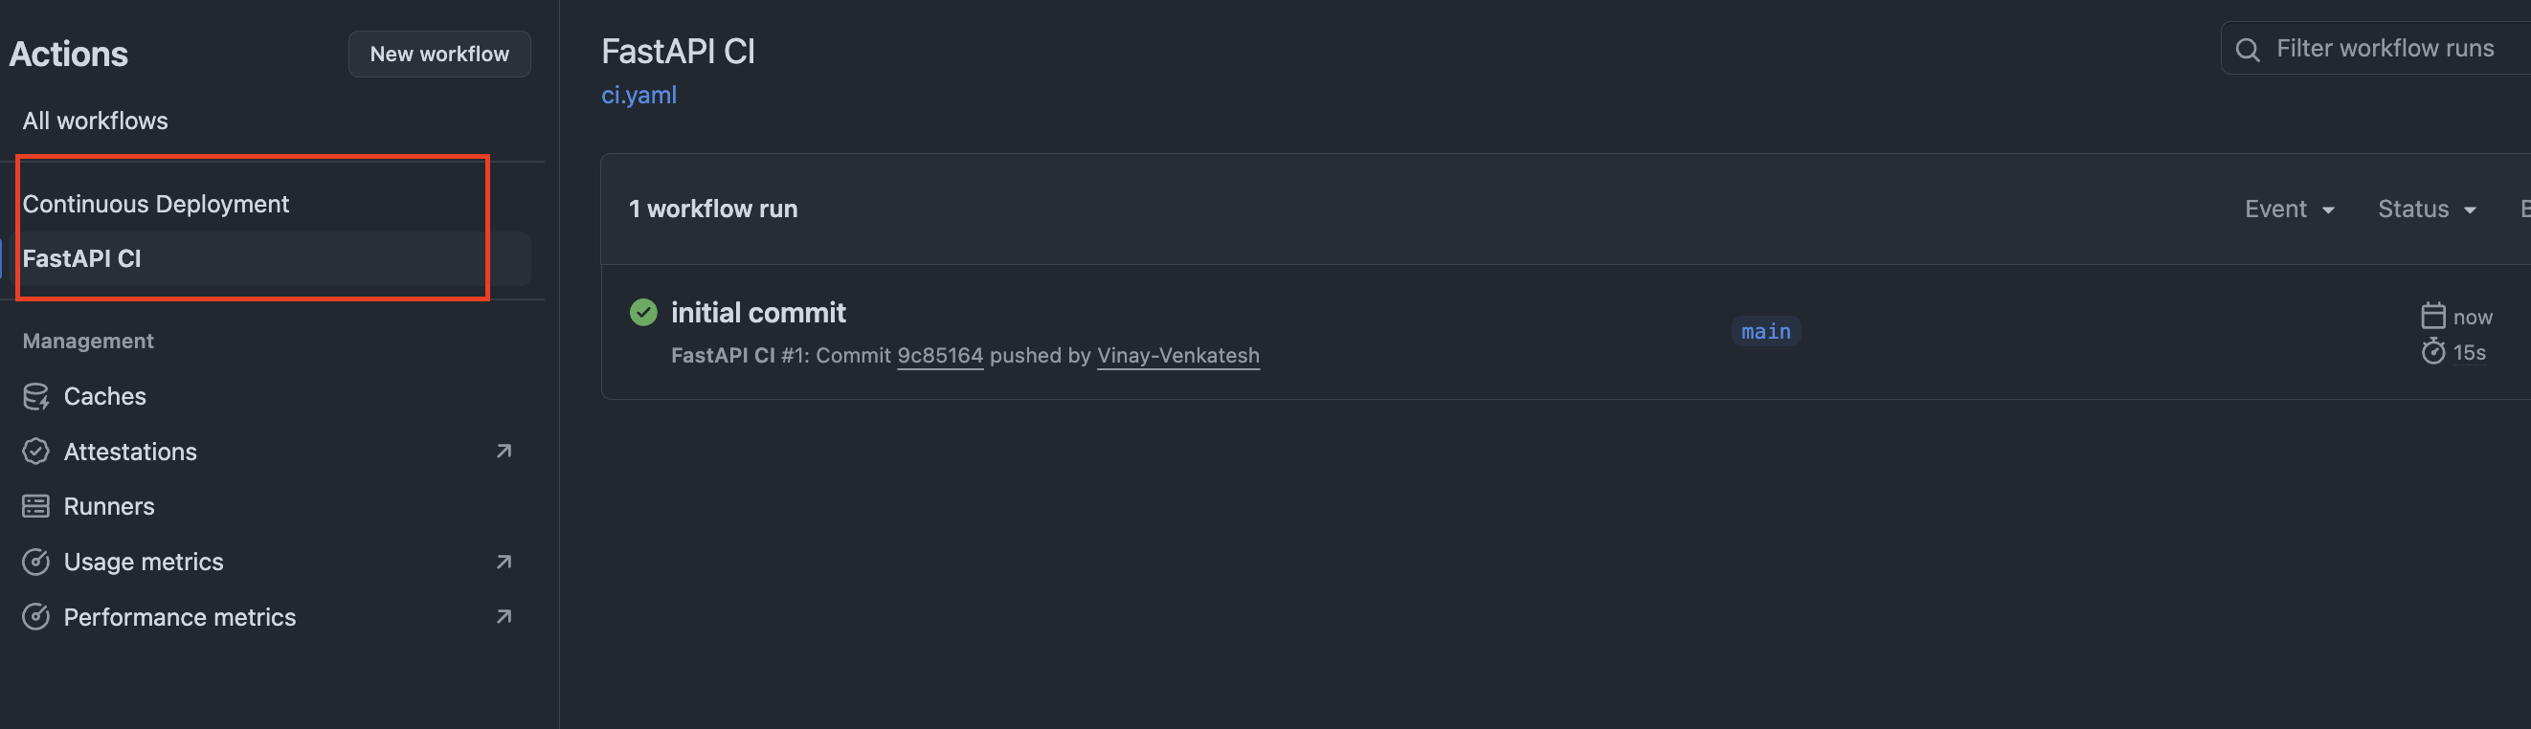This screenshot has width=2531, height=729.
Task: Select the FastAPI CI workflow
Action: (82, 258)
